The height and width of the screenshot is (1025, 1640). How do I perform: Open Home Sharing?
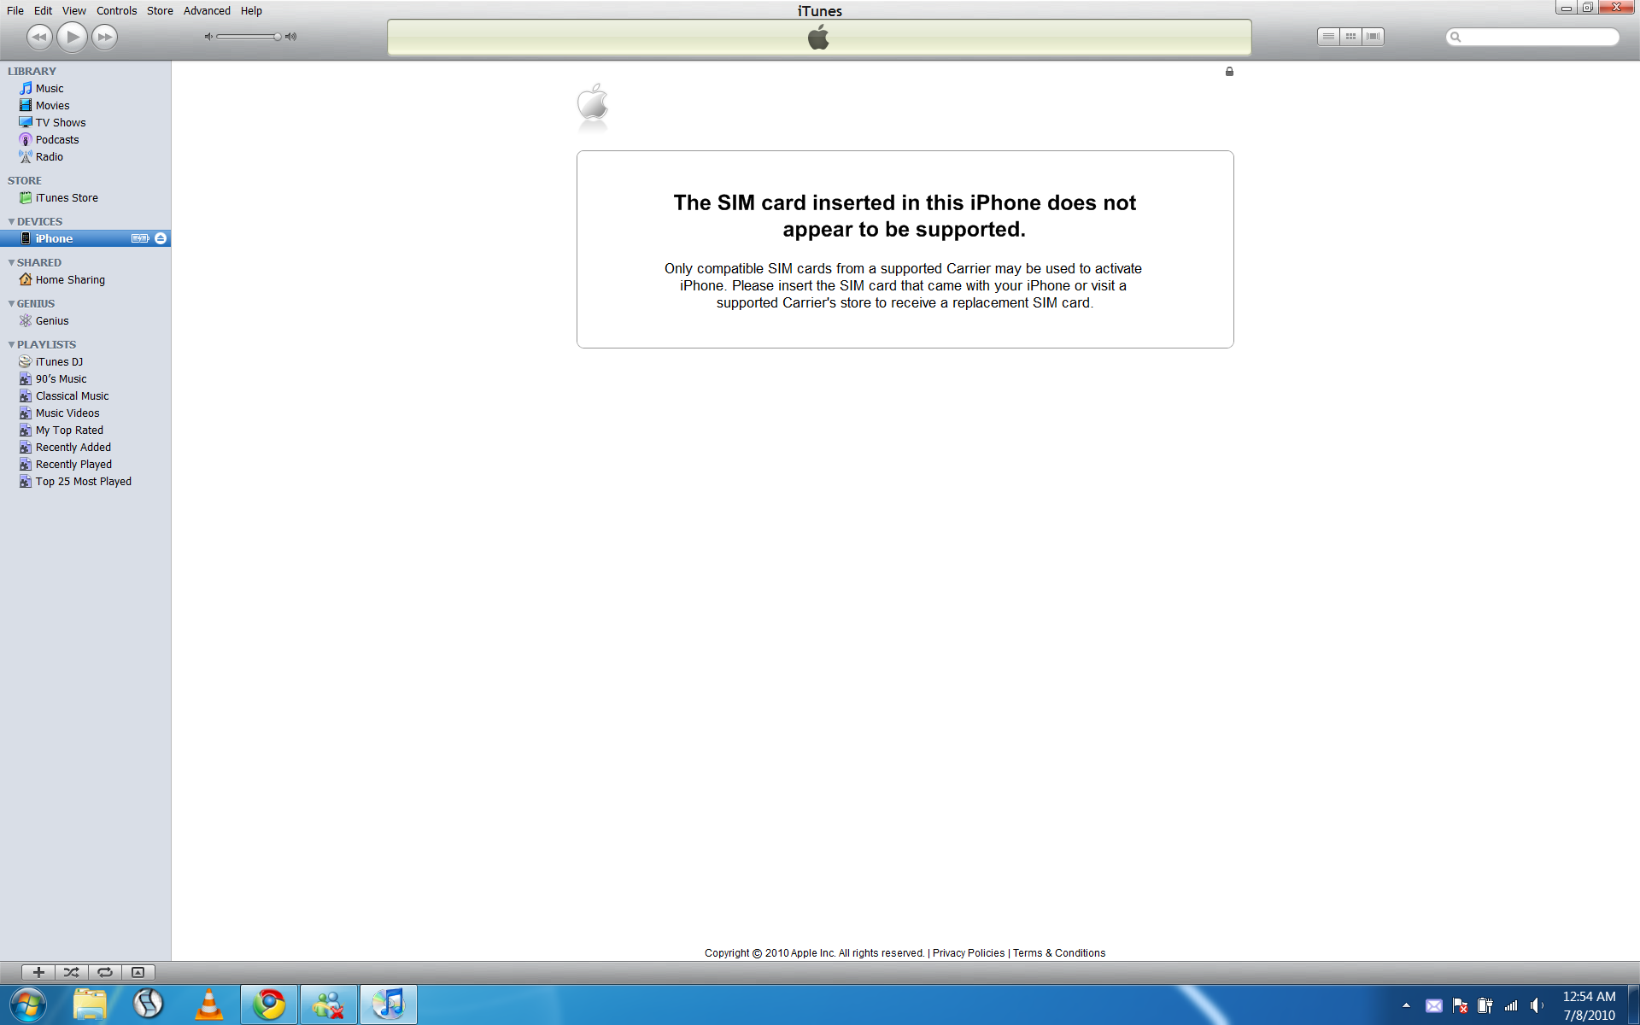[85, 279]
